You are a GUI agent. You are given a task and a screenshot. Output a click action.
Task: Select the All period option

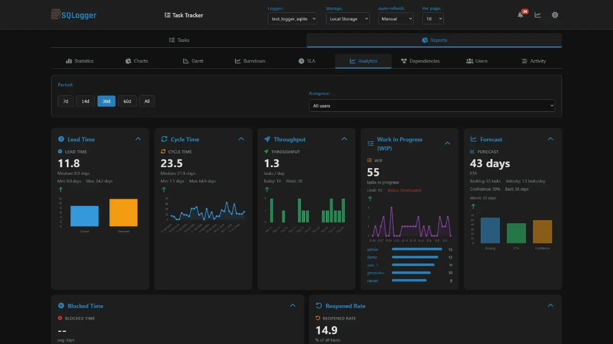(147, 101)
